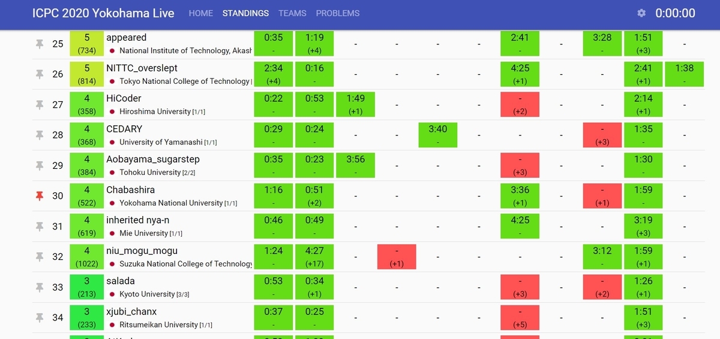Click the red (+1) cell in niu_mogu_mogu row

coord(397,258)
